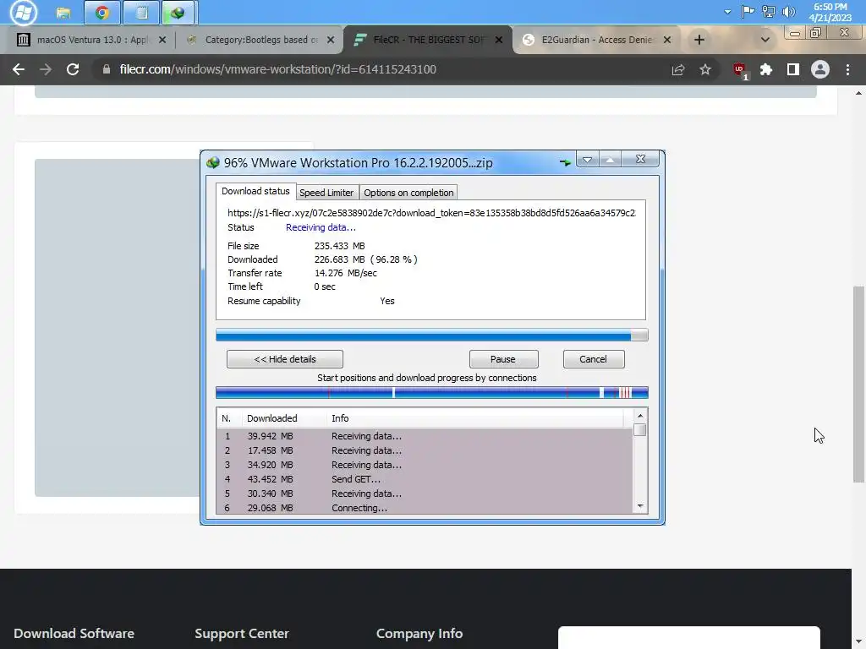
Task: Close the macOS Ventura tab
Action: [x=162, y=40]
